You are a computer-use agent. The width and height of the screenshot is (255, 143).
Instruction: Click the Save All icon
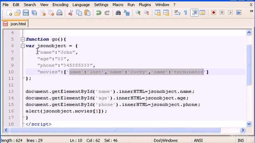pos(34,13)
